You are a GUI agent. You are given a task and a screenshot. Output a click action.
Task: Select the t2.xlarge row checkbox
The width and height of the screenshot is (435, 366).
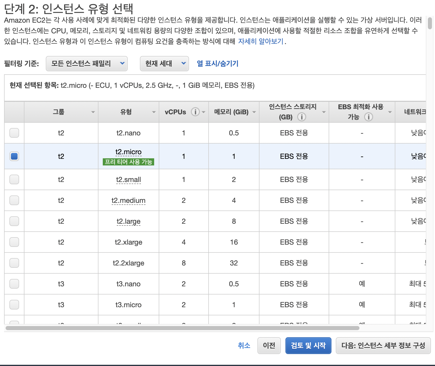point(14,242)
